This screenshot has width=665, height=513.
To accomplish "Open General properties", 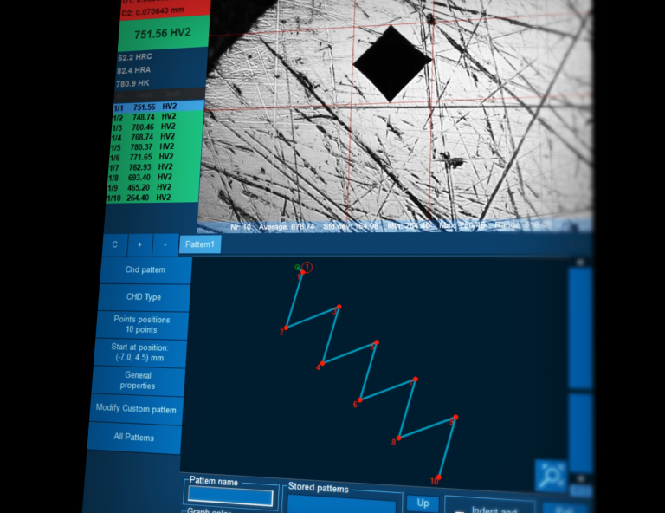I will 138,380.
